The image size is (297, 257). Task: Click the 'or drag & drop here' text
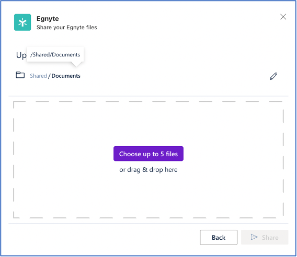[x=148, y=170]
